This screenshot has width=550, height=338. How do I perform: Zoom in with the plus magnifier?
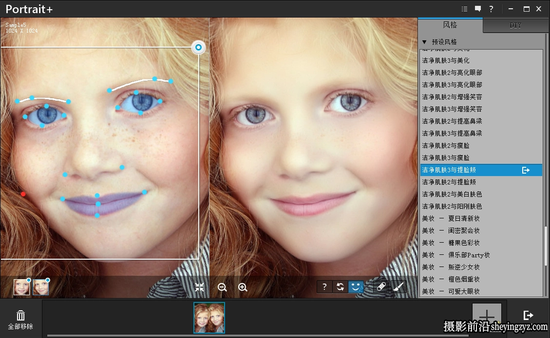tap(243, 287)
